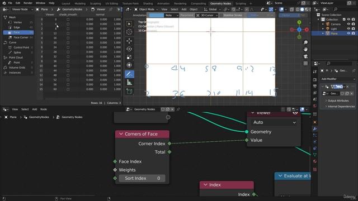358x201 pixels.
Task: Click the Scene name field
Action: [285, 3]
